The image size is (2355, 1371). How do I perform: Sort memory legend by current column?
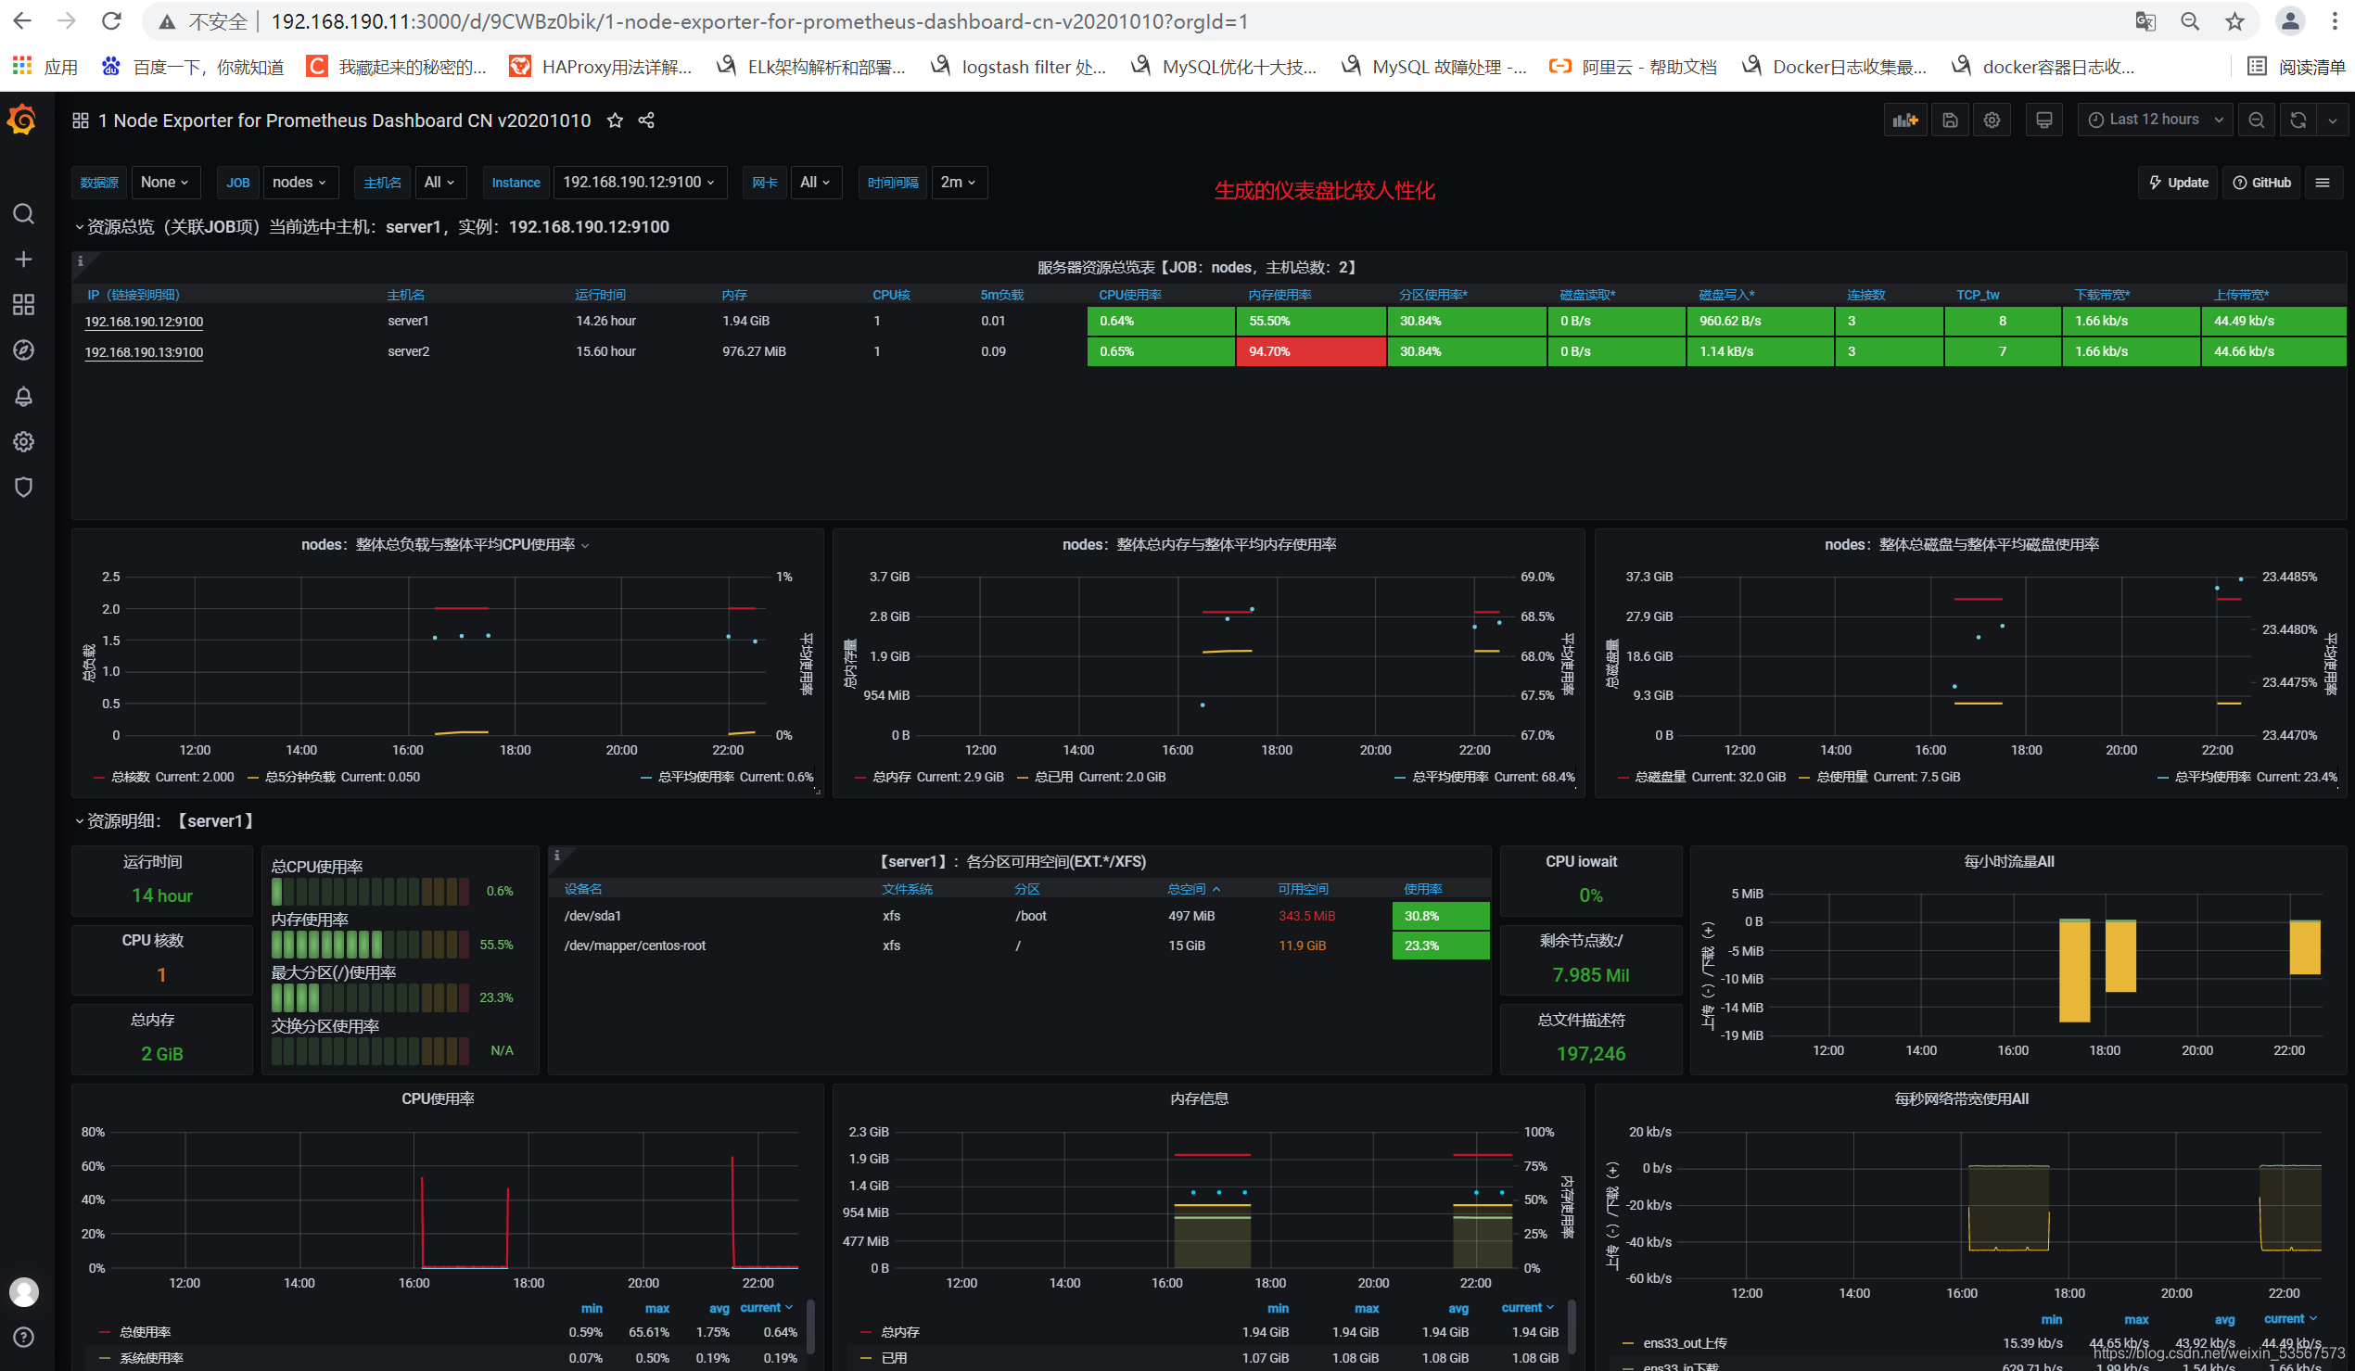click(x=1527, y=1307)
